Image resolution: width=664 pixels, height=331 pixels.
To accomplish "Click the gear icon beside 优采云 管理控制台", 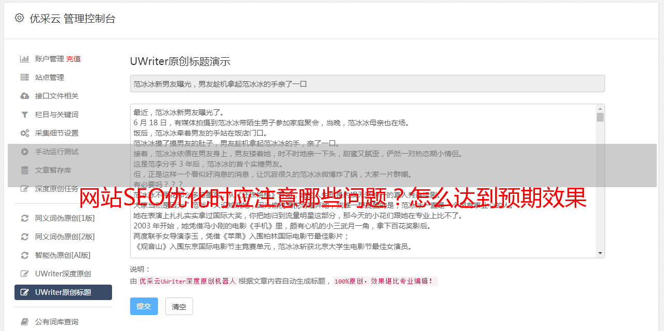I will [19, 18].
